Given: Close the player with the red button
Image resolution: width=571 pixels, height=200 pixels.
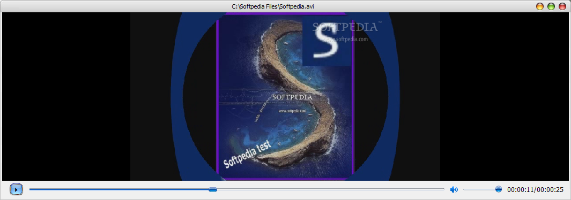Looking at the screenshot, I should 562,6.
